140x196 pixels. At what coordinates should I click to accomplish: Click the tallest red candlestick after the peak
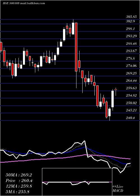(76, 47)
